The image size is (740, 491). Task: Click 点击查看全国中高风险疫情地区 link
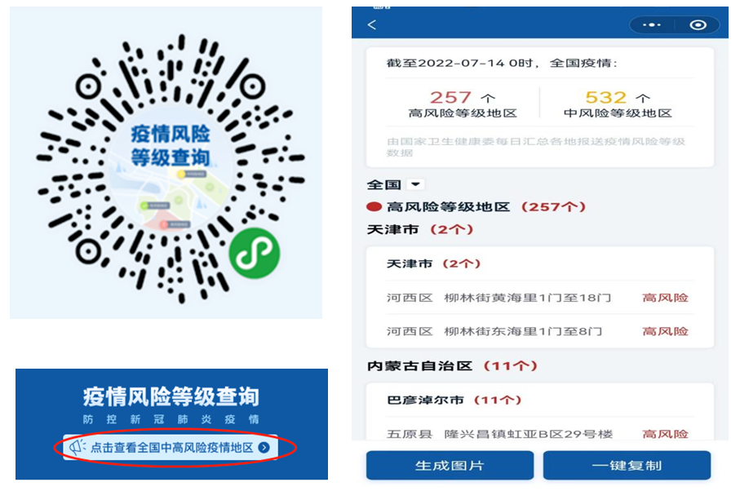pyautogui.click(x=171, y=448)
